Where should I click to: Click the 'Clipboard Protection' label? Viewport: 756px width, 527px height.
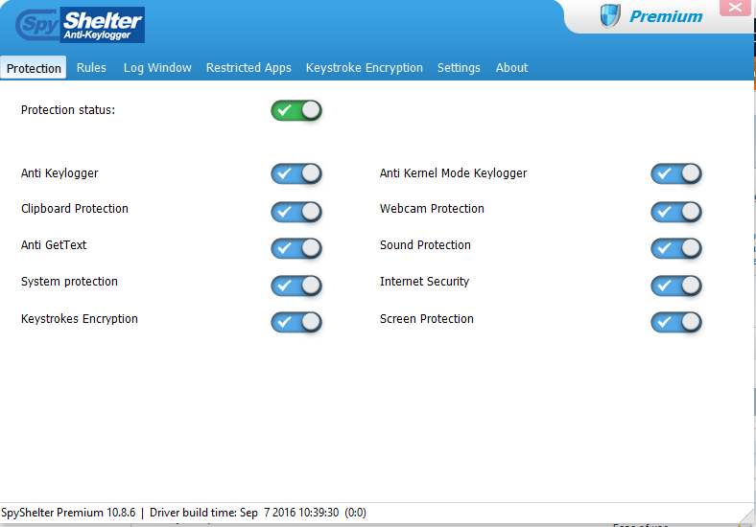point(75,209)
